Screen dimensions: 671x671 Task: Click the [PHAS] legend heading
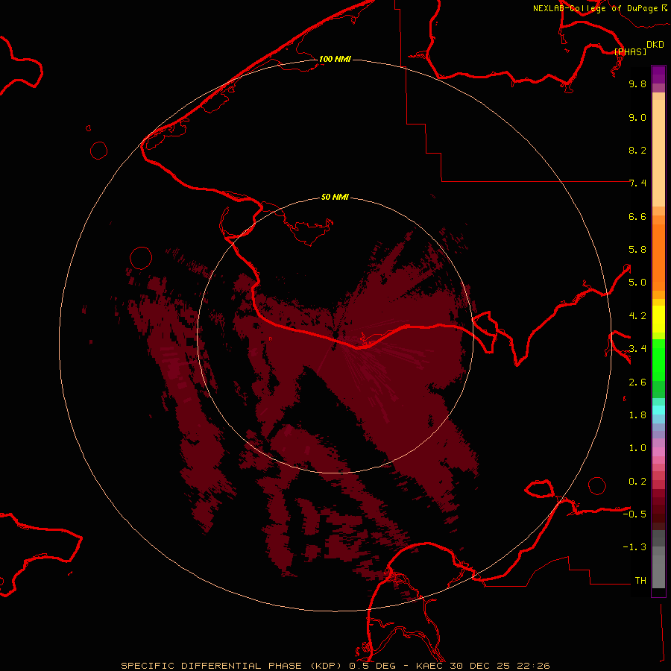coord(630,51)
